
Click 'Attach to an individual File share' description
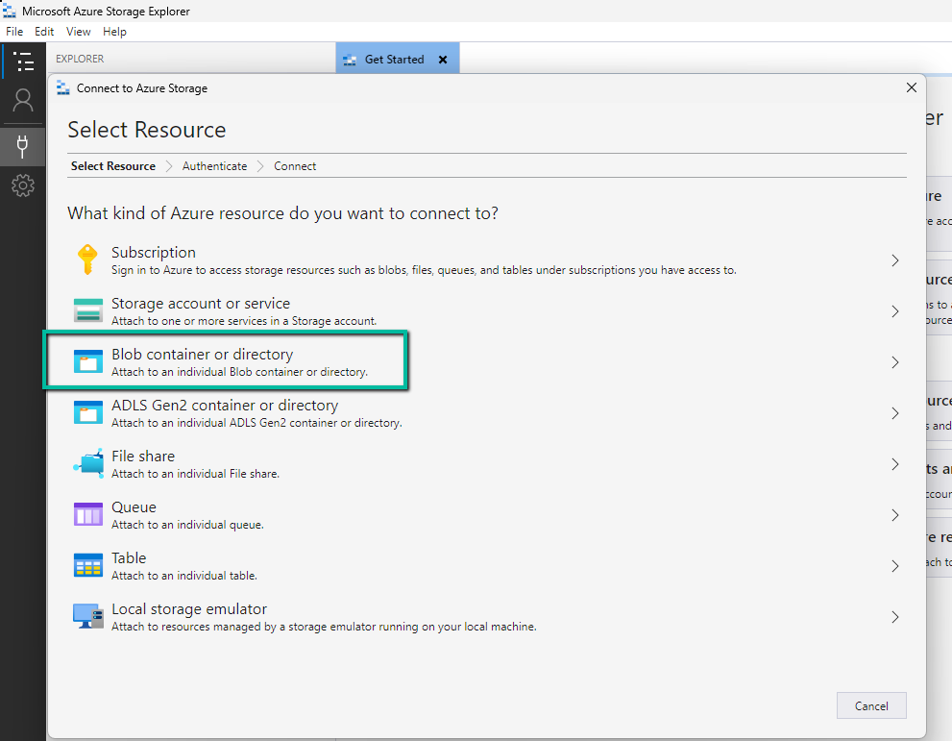coord(196,475)
